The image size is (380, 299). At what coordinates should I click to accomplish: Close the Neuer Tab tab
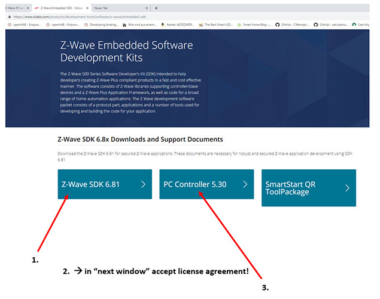[147, 8]
